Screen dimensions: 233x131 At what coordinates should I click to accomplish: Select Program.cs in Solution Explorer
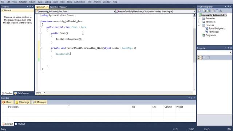point(211,35)
